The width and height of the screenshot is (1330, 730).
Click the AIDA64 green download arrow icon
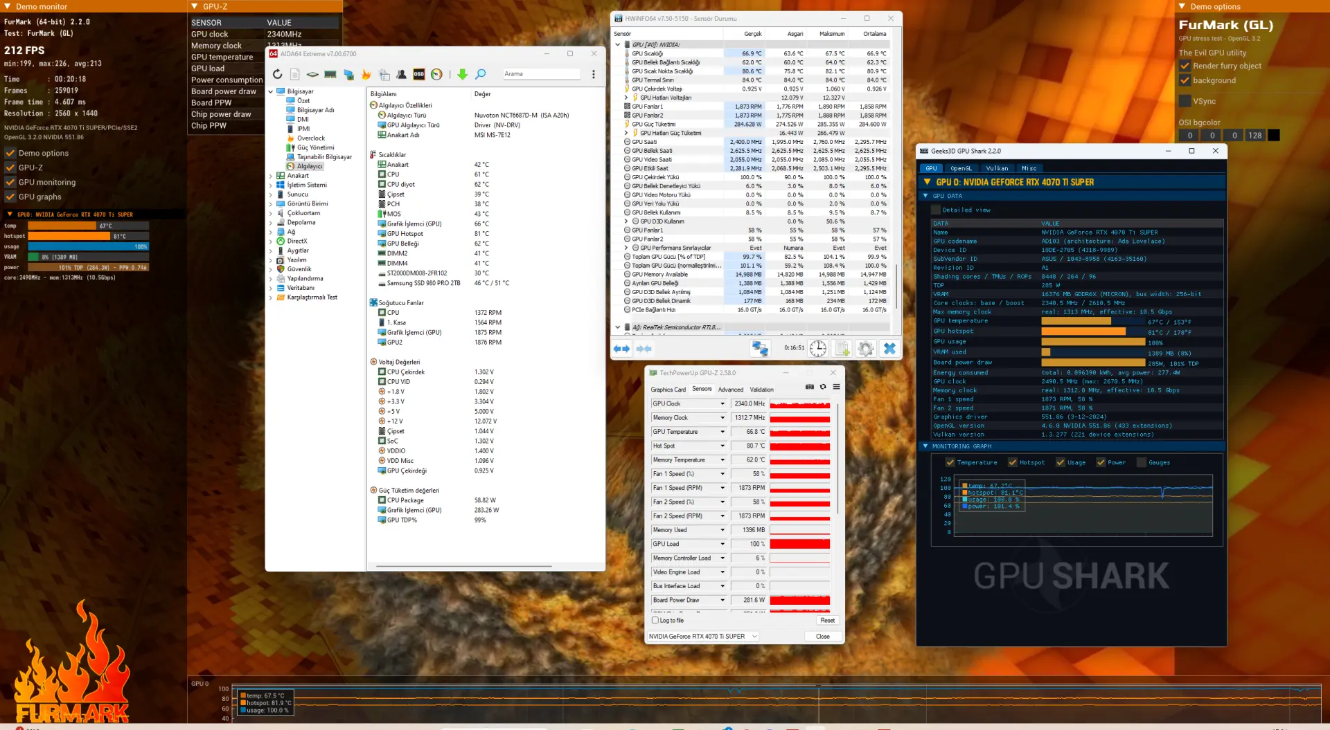(x=462, y=74)
